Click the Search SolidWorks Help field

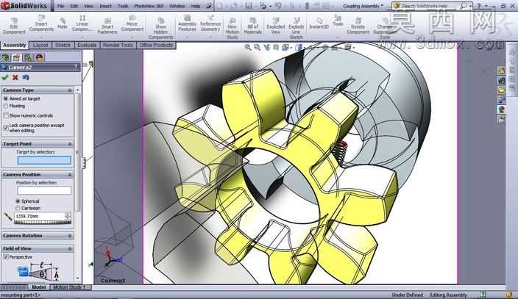point(428,6)
